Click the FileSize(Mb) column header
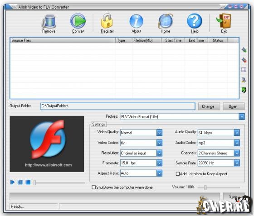254x216 pixels. click(x=147, y=40)
